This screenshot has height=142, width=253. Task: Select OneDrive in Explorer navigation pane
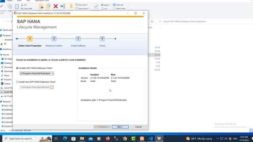tap(6, 49)
